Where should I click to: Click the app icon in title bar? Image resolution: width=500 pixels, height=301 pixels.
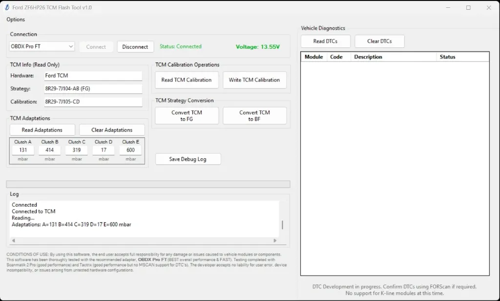pyautogui.click(x=7, y=8)
